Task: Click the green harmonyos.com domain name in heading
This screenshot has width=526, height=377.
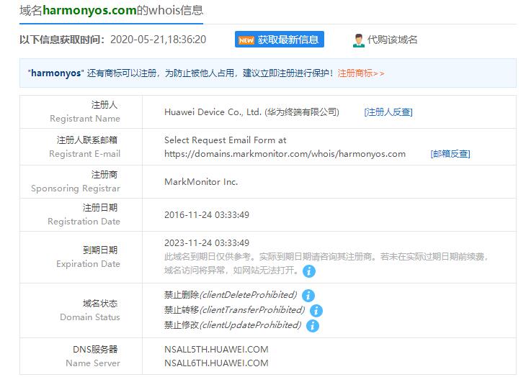Action: [x=89, y=11]
